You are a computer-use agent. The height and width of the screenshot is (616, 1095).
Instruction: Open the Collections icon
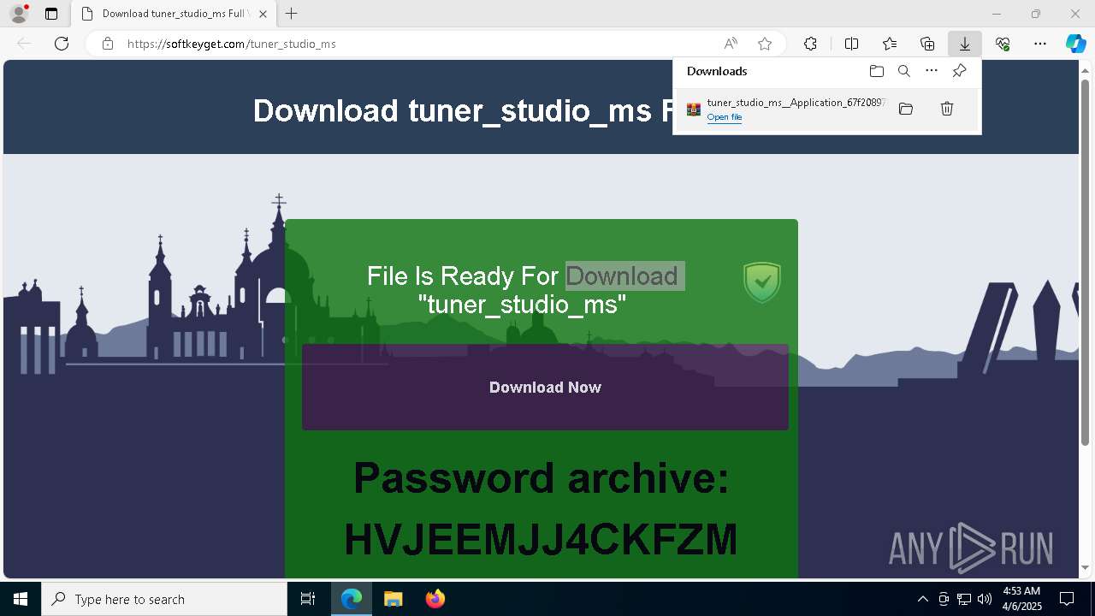click(x=927, y=44)
